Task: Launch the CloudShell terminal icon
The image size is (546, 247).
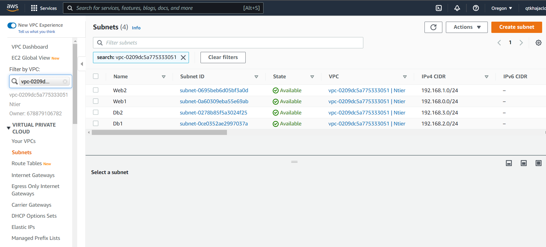Action: [x=439, y=8]
